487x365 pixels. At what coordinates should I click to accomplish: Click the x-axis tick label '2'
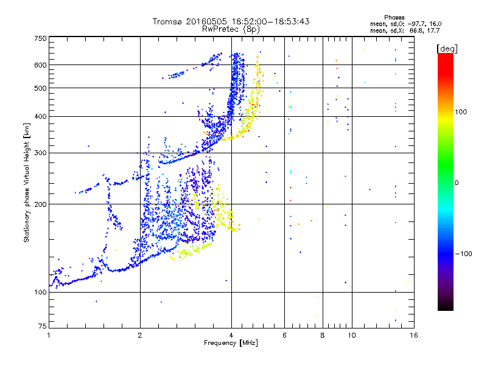coord(140,335)
